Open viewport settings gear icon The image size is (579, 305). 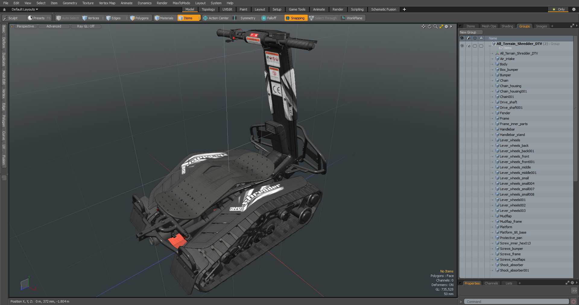pos(446,27)
